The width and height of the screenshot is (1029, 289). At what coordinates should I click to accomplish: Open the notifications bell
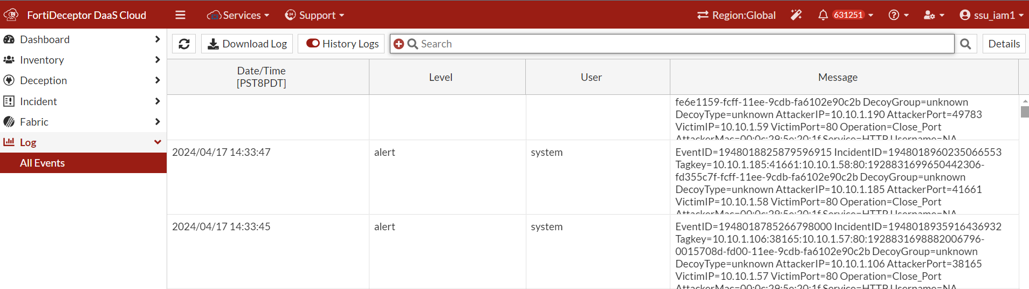[823, 15]
